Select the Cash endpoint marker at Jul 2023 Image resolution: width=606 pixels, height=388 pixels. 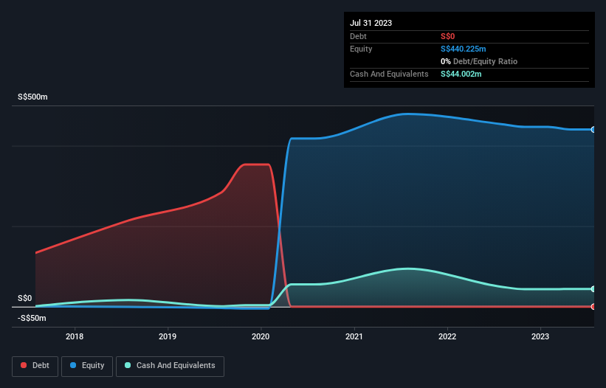[x=593, y=288]
